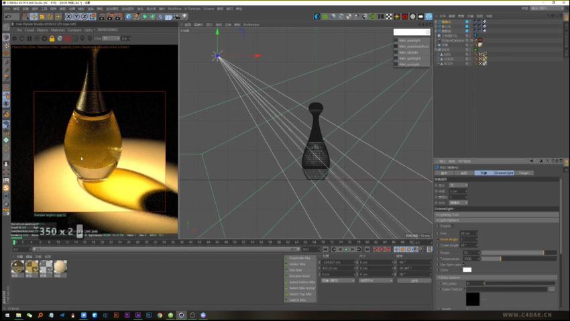Switch to the Target tab
570x321 pixels.
click(x=524, y=173)
